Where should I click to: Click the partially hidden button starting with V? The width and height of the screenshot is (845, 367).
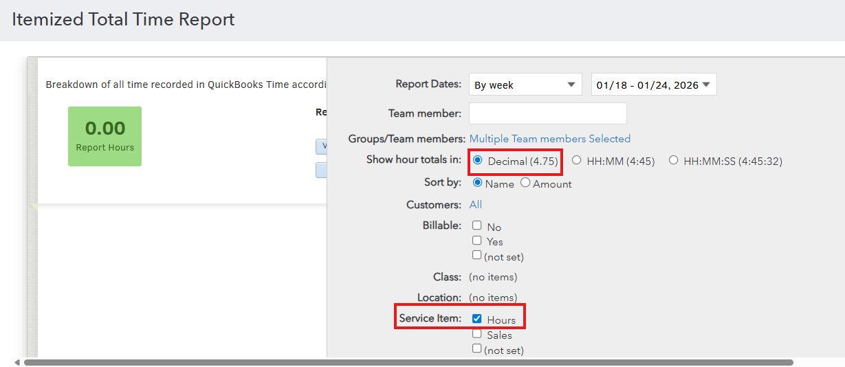(x=321, y=146)
